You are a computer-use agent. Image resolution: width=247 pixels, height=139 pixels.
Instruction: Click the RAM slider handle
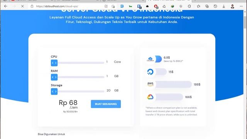54,77
